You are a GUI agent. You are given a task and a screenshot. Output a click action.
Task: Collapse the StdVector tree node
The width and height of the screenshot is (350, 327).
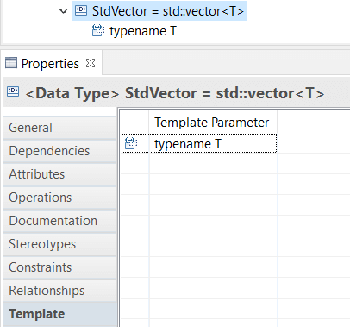click(63, 11)
